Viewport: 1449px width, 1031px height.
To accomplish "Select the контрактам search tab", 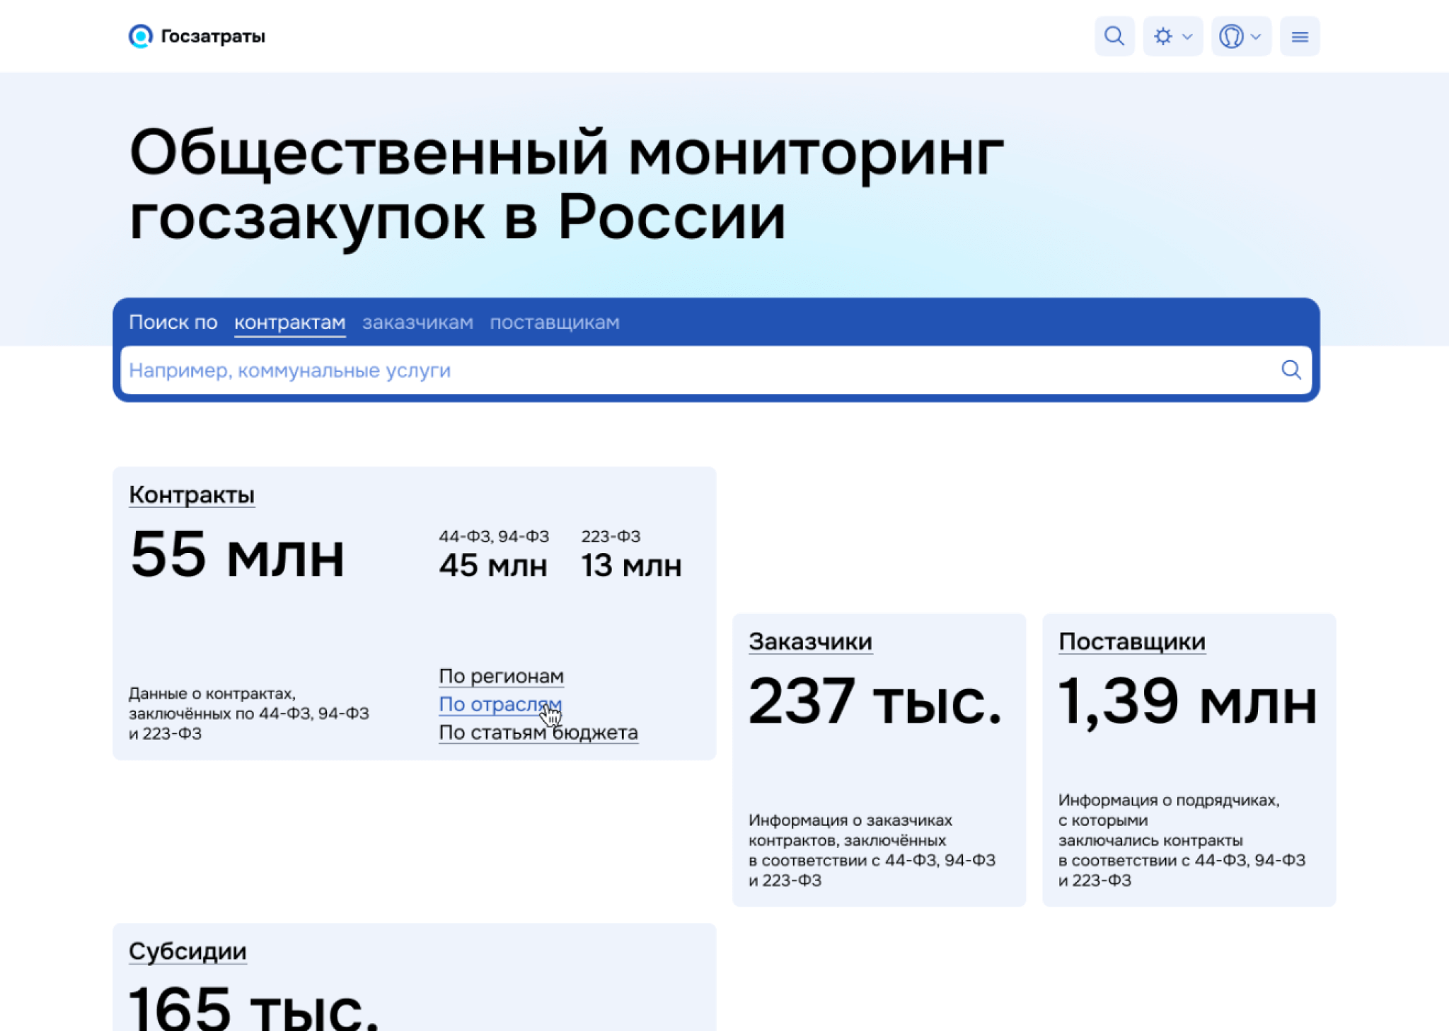I will [289, 322].
